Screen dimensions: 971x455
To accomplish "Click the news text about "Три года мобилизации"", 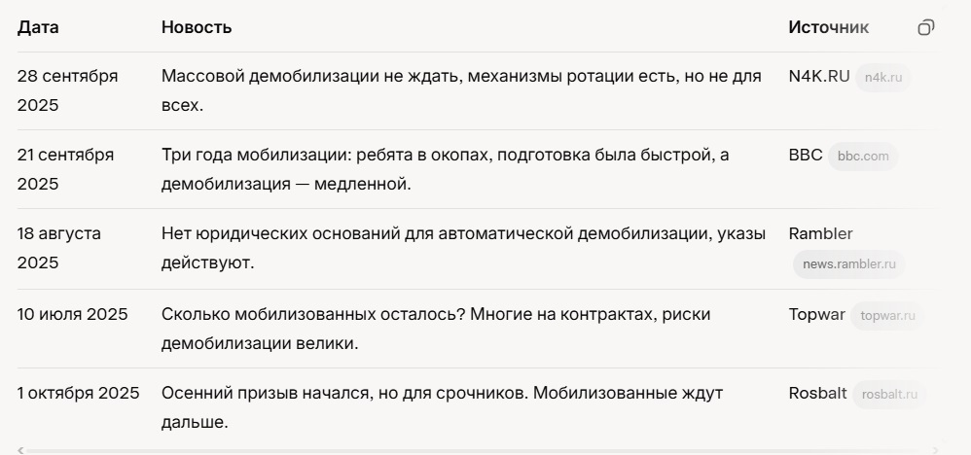I will point(445,169).
